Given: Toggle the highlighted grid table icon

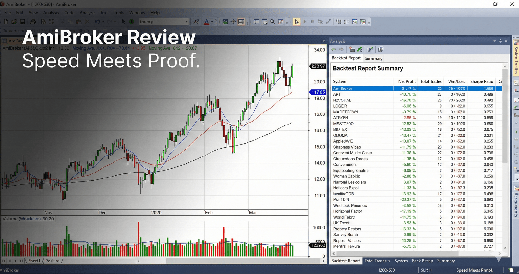Looking at the screenshot, I should click(241, 22).
